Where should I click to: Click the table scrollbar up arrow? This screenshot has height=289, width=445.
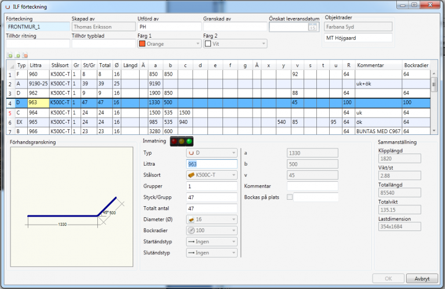coord(435,65)
